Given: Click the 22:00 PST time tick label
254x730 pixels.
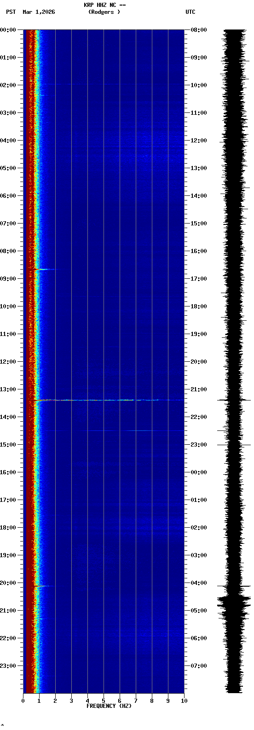Looking at the screenshot, I should (x=8, y=638).
